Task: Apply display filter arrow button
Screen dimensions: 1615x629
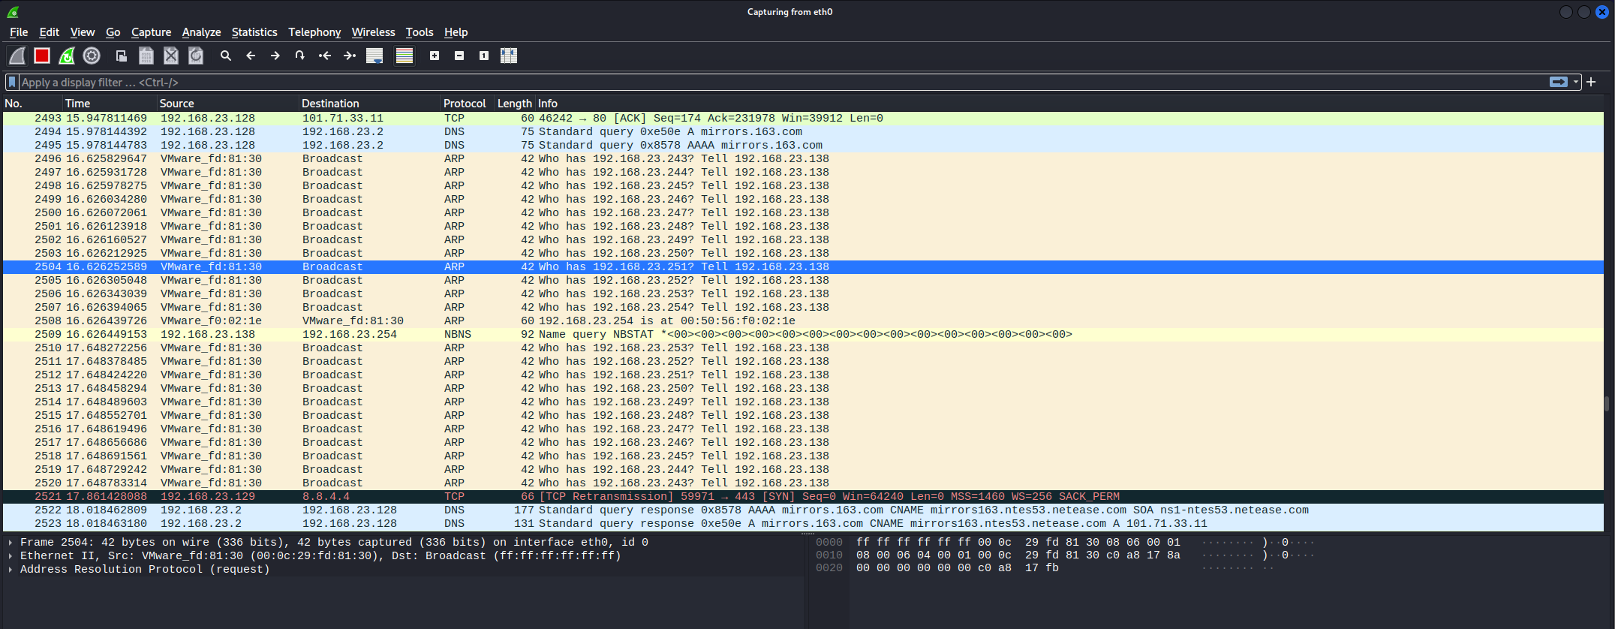Action: point(1559,82)
